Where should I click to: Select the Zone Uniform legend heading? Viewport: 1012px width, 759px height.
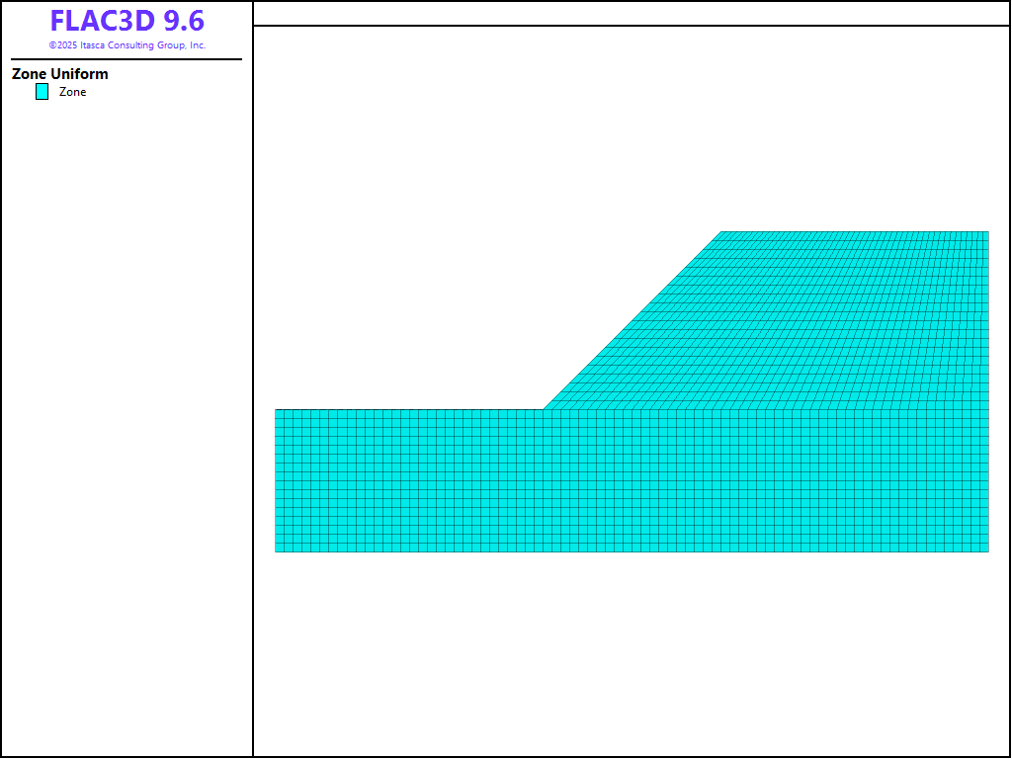pyautogui.click(x=60, y=74)
